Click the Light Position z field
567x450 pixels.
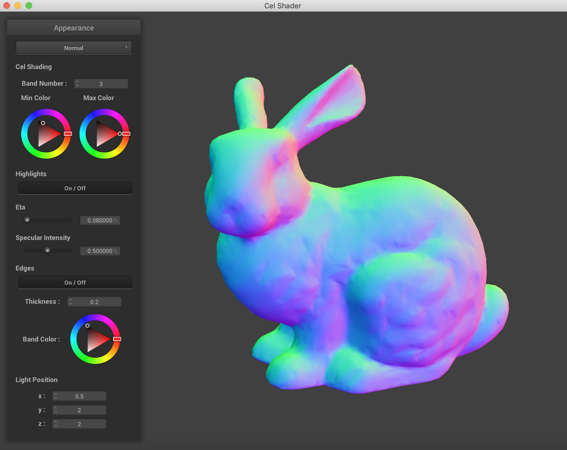79,424
